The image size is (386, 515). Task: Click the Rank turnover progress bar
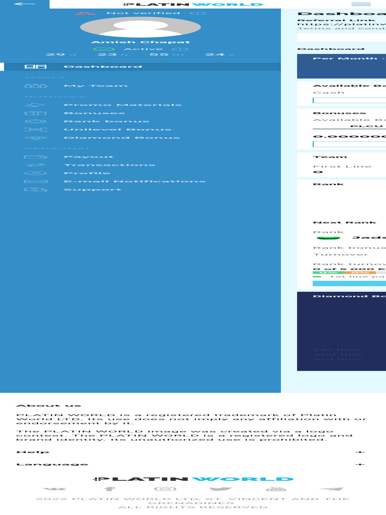click(x=349, y=273)
